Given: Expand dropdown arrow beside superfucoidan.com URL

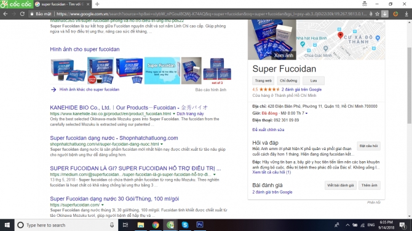Looking at the screenshot, I should coord(103,205).
